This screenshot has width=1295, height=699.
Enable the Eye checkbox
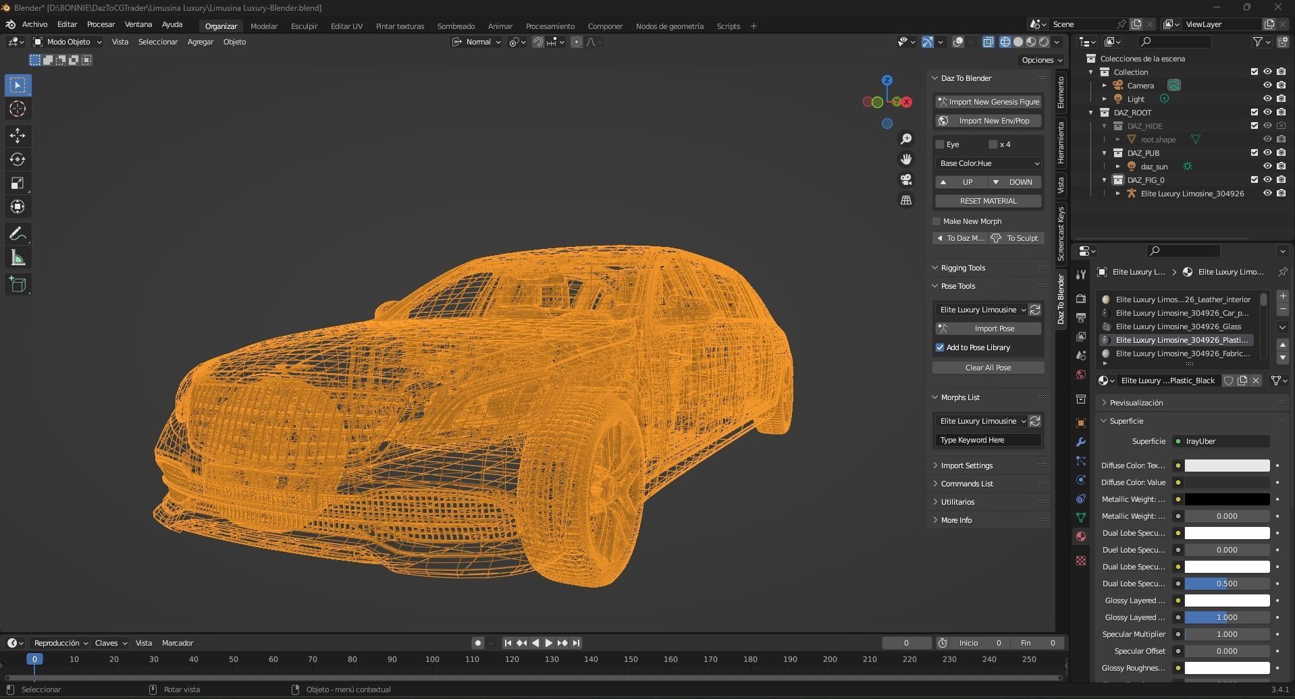[x=940, y=144]
